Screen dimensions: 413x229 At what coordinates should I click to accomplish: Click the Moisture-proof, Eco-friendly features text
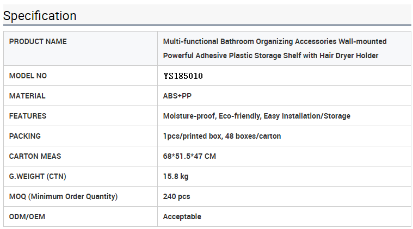pos(256,116)
